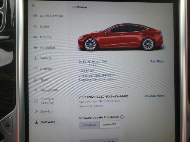Open the Software menu item

(48, 122)
